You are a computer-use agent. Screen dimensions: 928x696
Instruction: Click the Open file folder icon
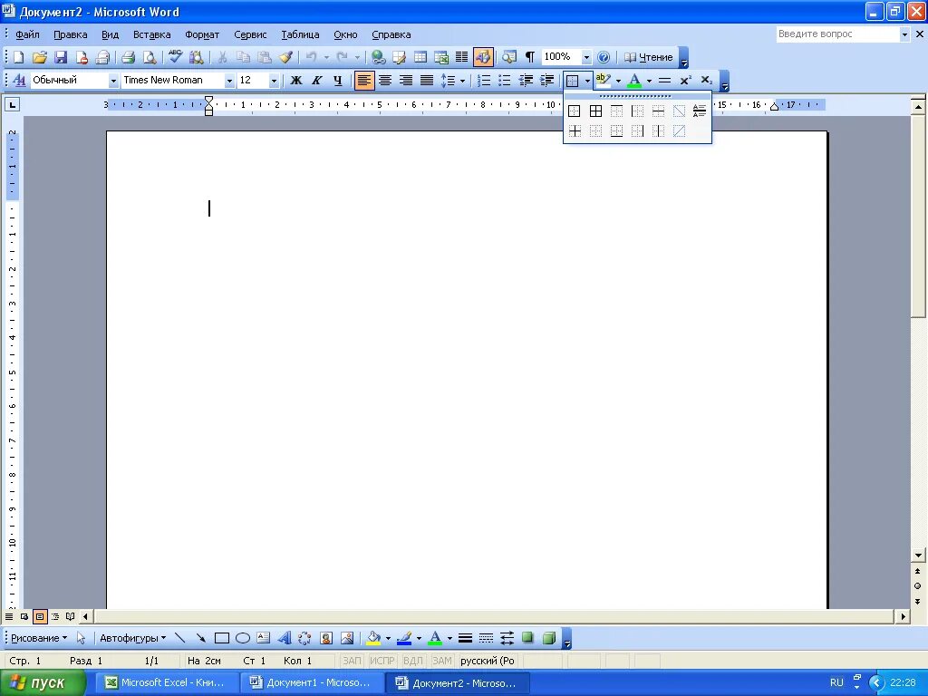click(x=39, y=57)
